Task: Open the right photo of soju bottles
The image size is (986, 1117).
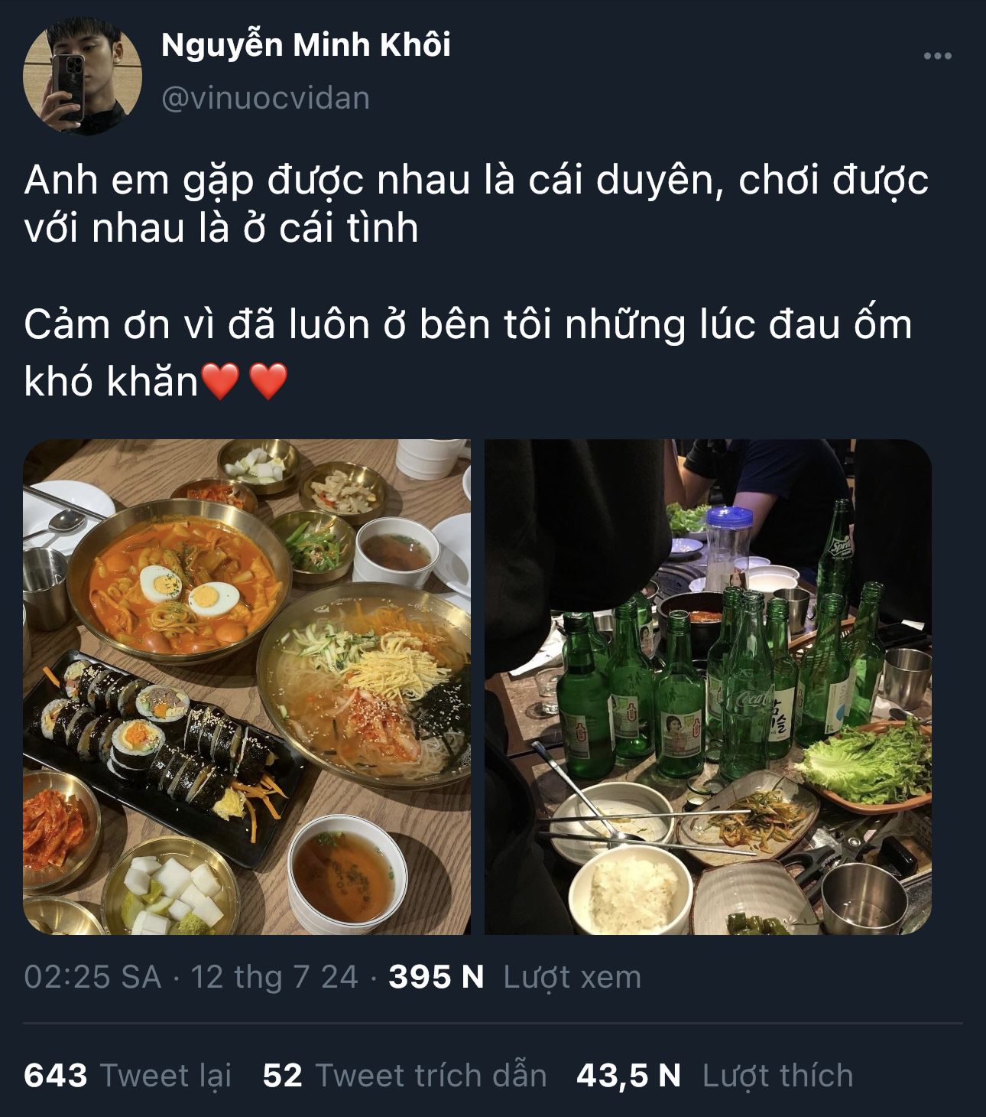Action: pyautogui.click(x=708, y=686)
